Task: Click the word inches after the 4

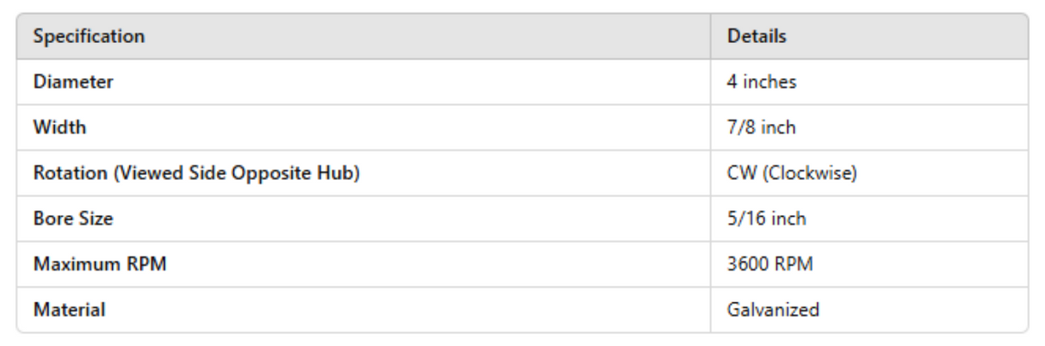Action: (x=770, y=83)
